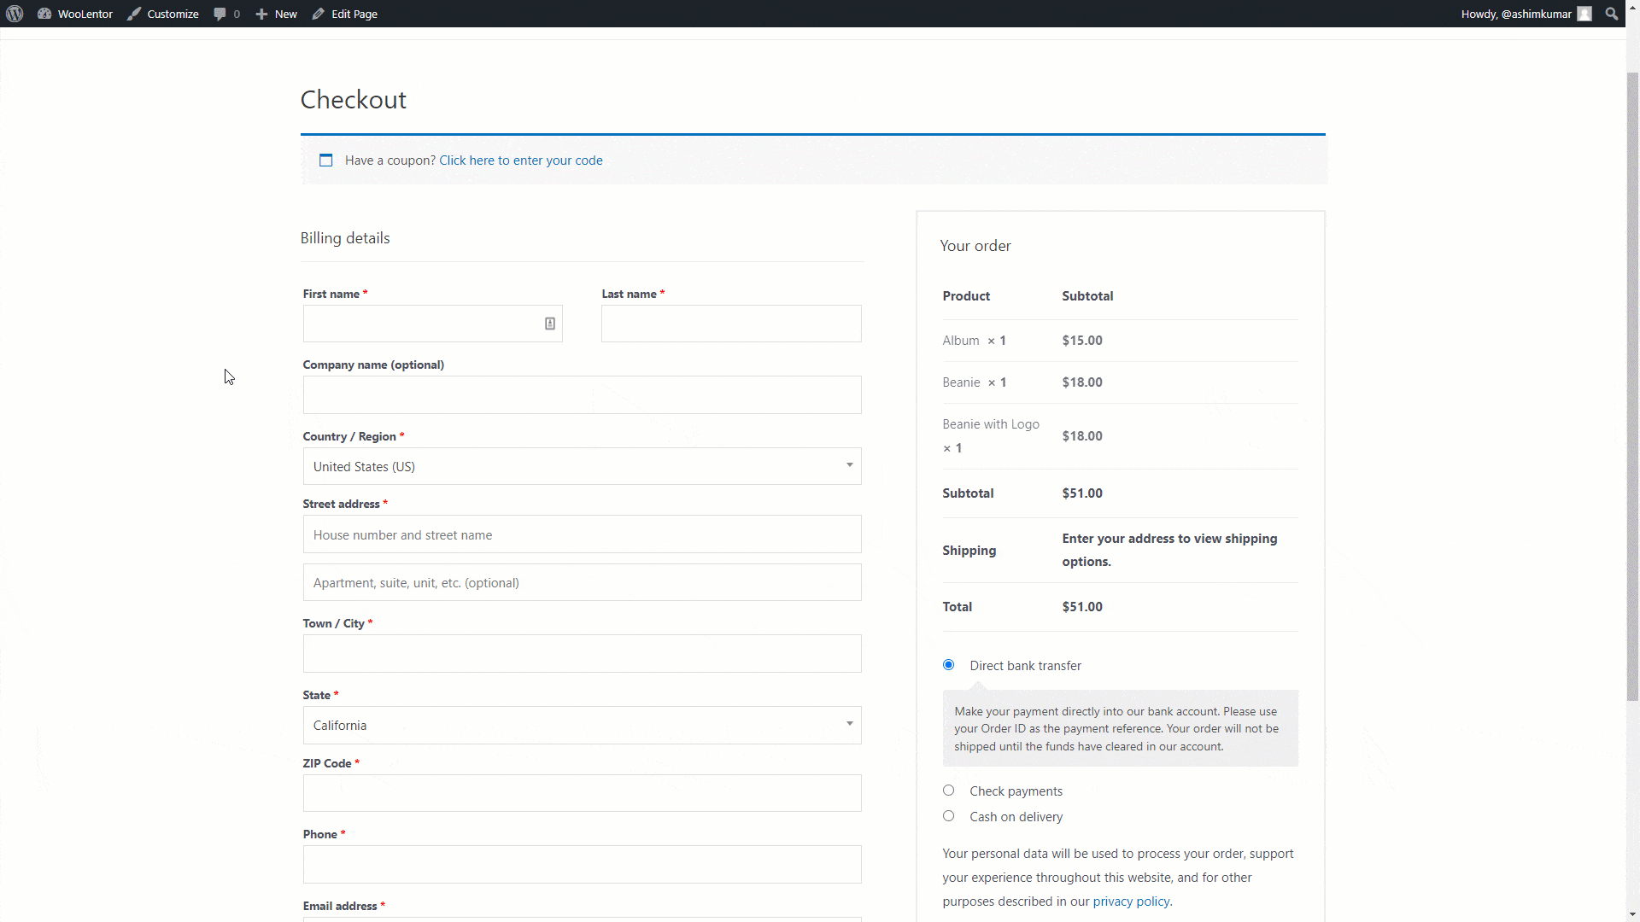This screenshot has width=1640, height=922.
Task: Select Check payments radio button
Action: click(947, 789)
